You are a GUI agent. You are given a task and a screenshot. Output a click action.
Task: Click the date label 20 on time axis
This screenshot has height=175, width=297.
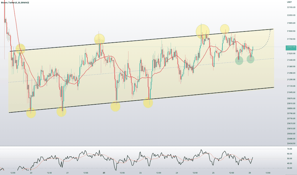(x=31, y=173)
